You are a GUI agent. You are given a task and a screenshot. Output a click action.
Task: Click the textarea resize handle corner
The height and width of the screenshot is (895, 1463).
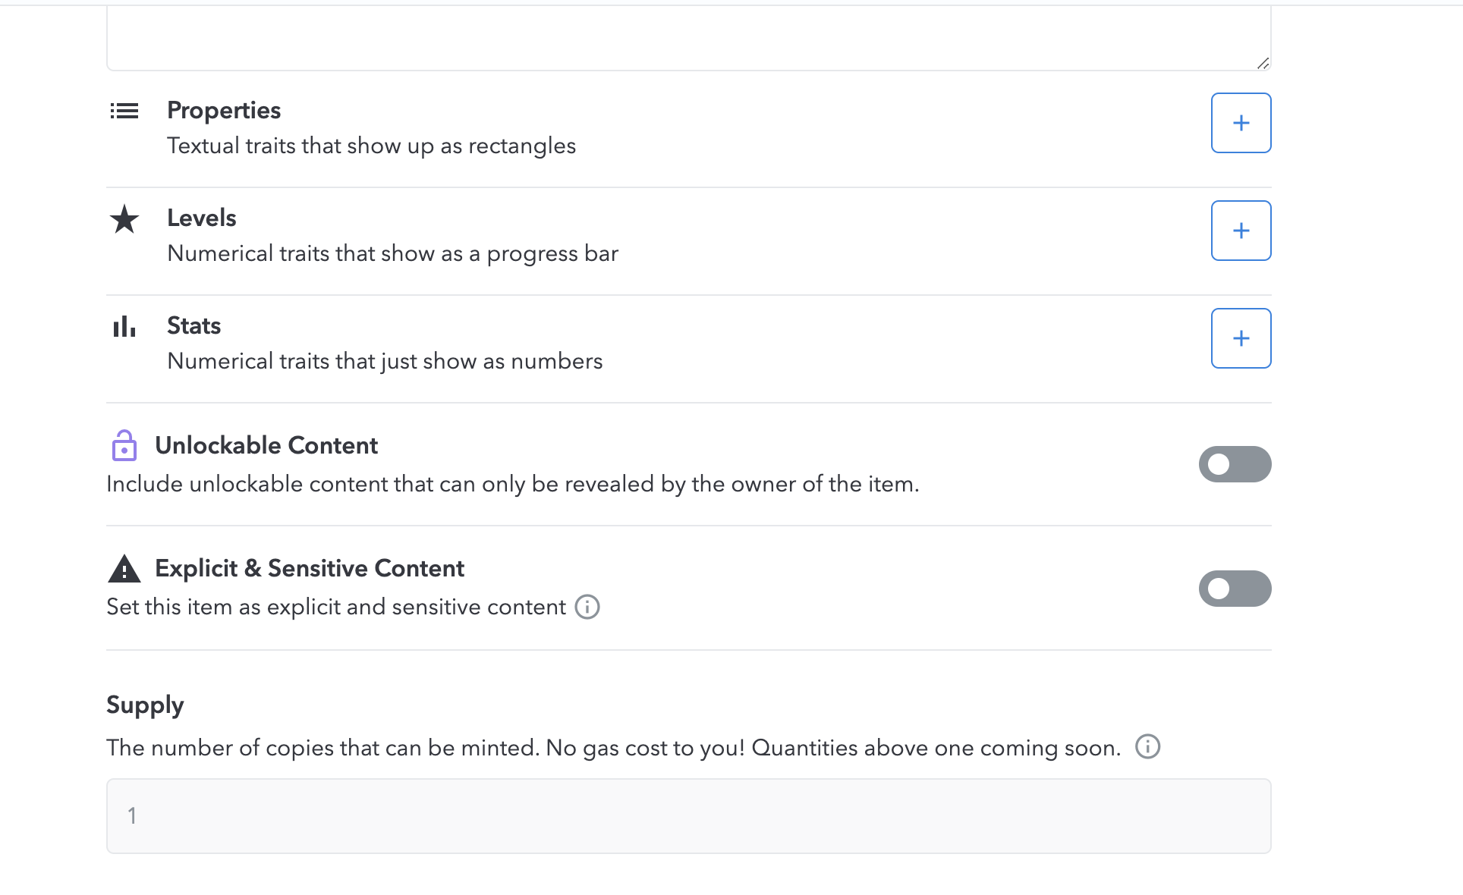tap(1263, 64)
